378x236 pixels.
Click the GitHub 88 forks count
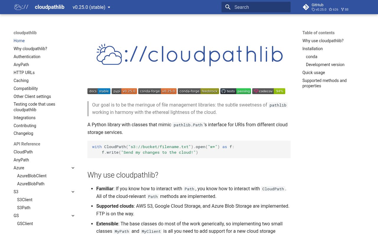(x=345, y=9)
